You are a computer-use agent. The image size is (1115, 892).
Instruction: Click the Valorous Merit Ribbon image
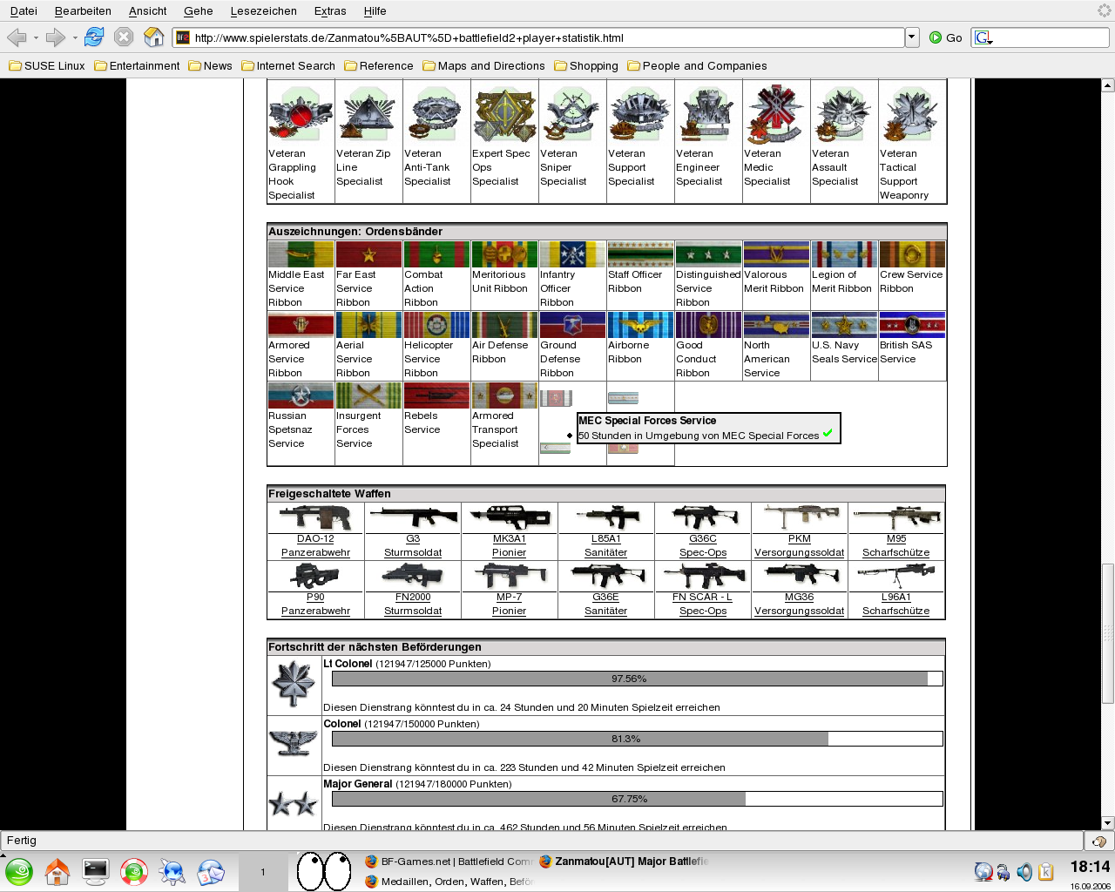pos(776,254)
